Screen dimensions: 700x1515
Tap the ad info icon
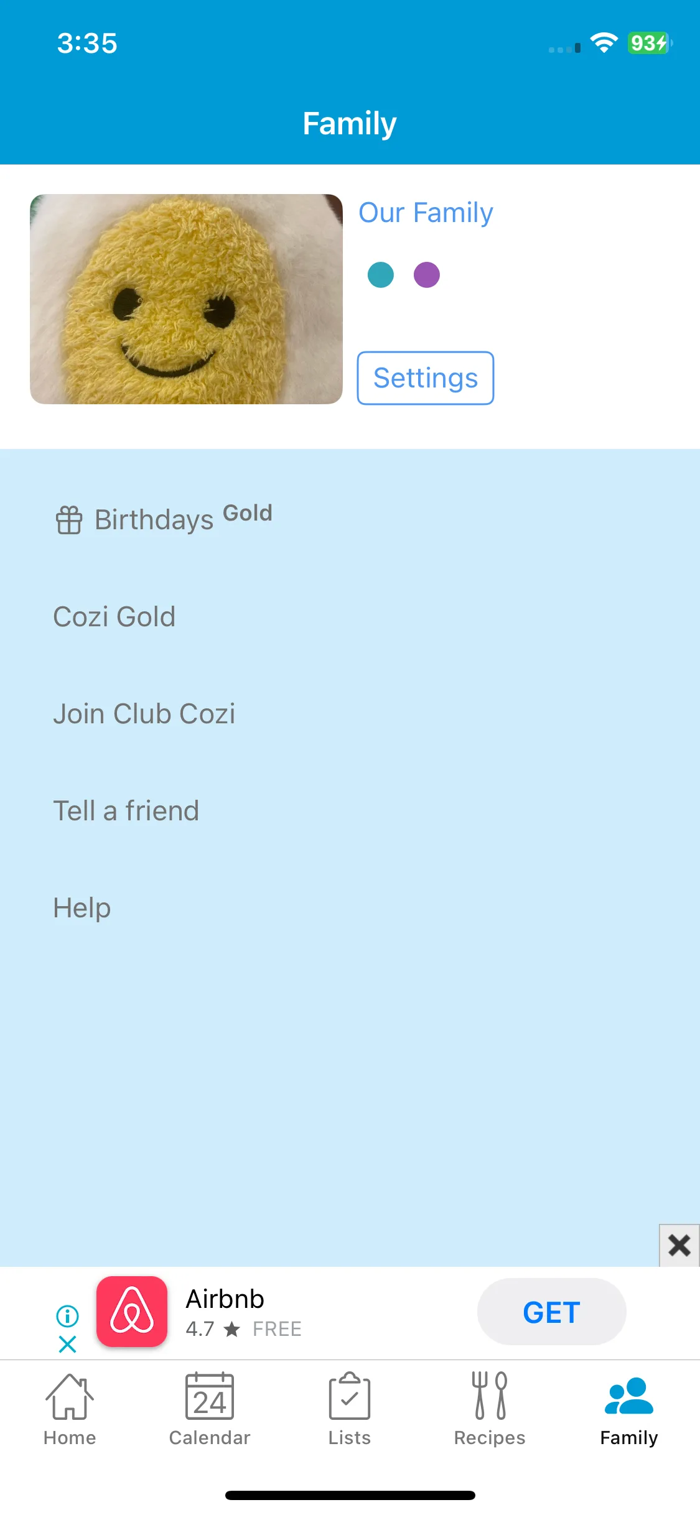[x=67, y=1316]
